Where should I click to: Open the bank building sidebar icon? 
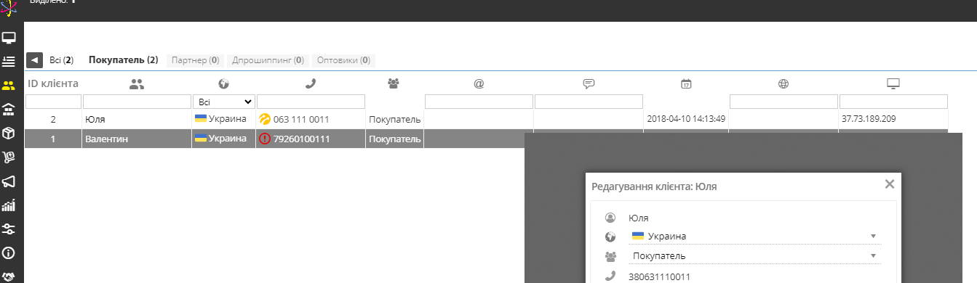tap(9, 110)
